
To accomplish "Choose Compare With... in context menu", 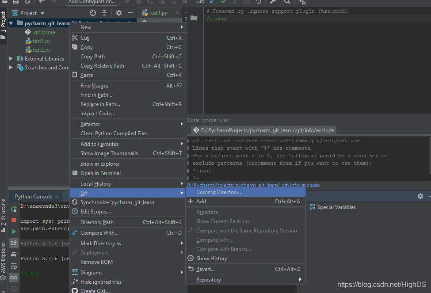I will pos(128,233).
